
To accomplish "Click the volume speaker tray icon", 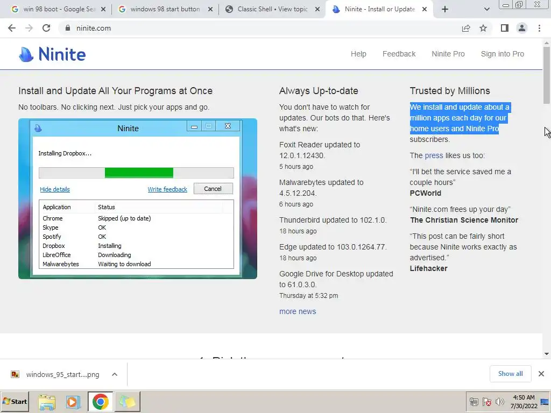I will [499, 402].
